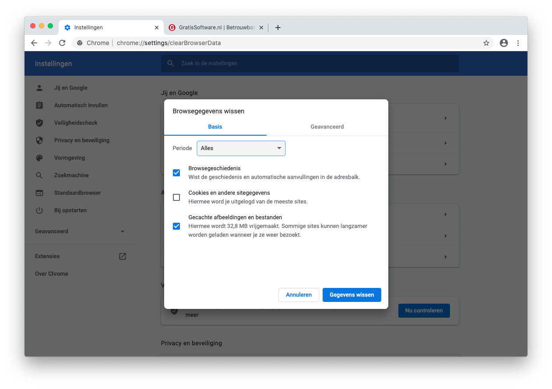Image resolution: width=552 pixels, height=389 pixels.
Task: Click the Veiligheidscheck shield icon
Action: point(39,123)
